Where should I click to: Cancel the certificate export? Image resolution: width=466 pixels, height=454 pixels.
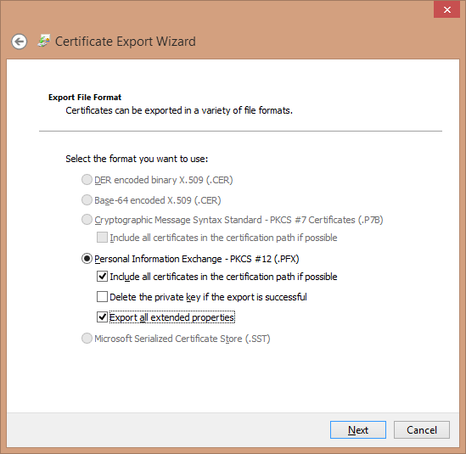[421, 429]
